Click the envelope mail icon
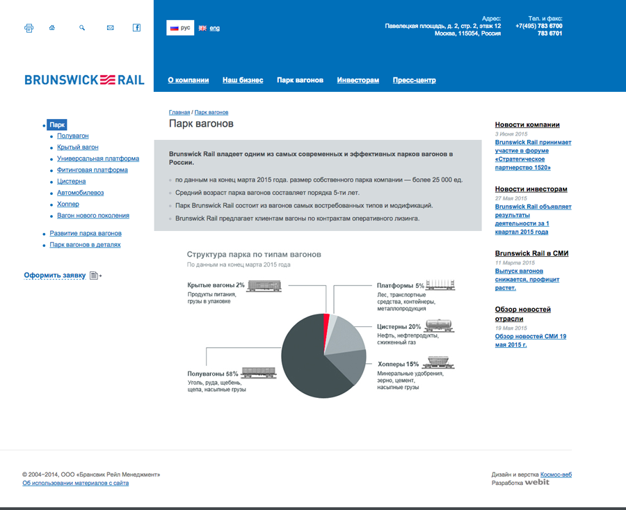626x510 pixels. pyautogui.click(x=110, y=28)
